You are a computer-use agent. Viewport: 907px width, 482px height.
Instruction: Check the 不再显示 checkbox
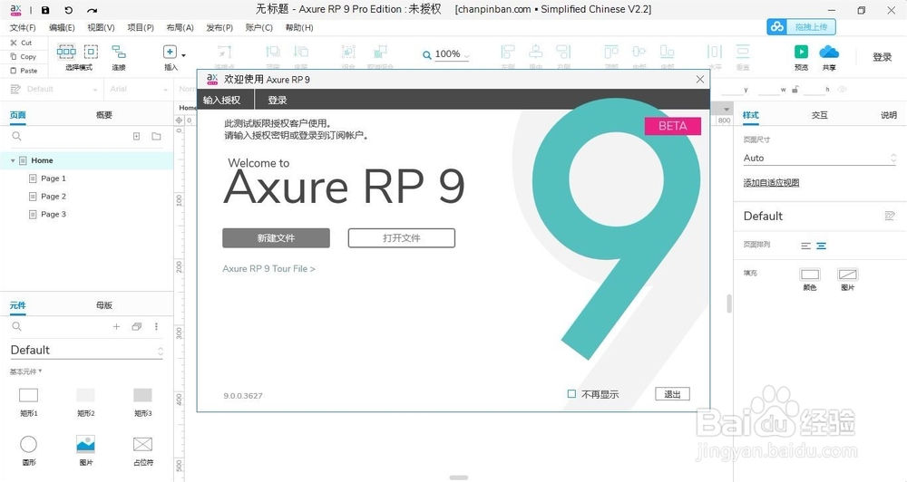point(571,394)
